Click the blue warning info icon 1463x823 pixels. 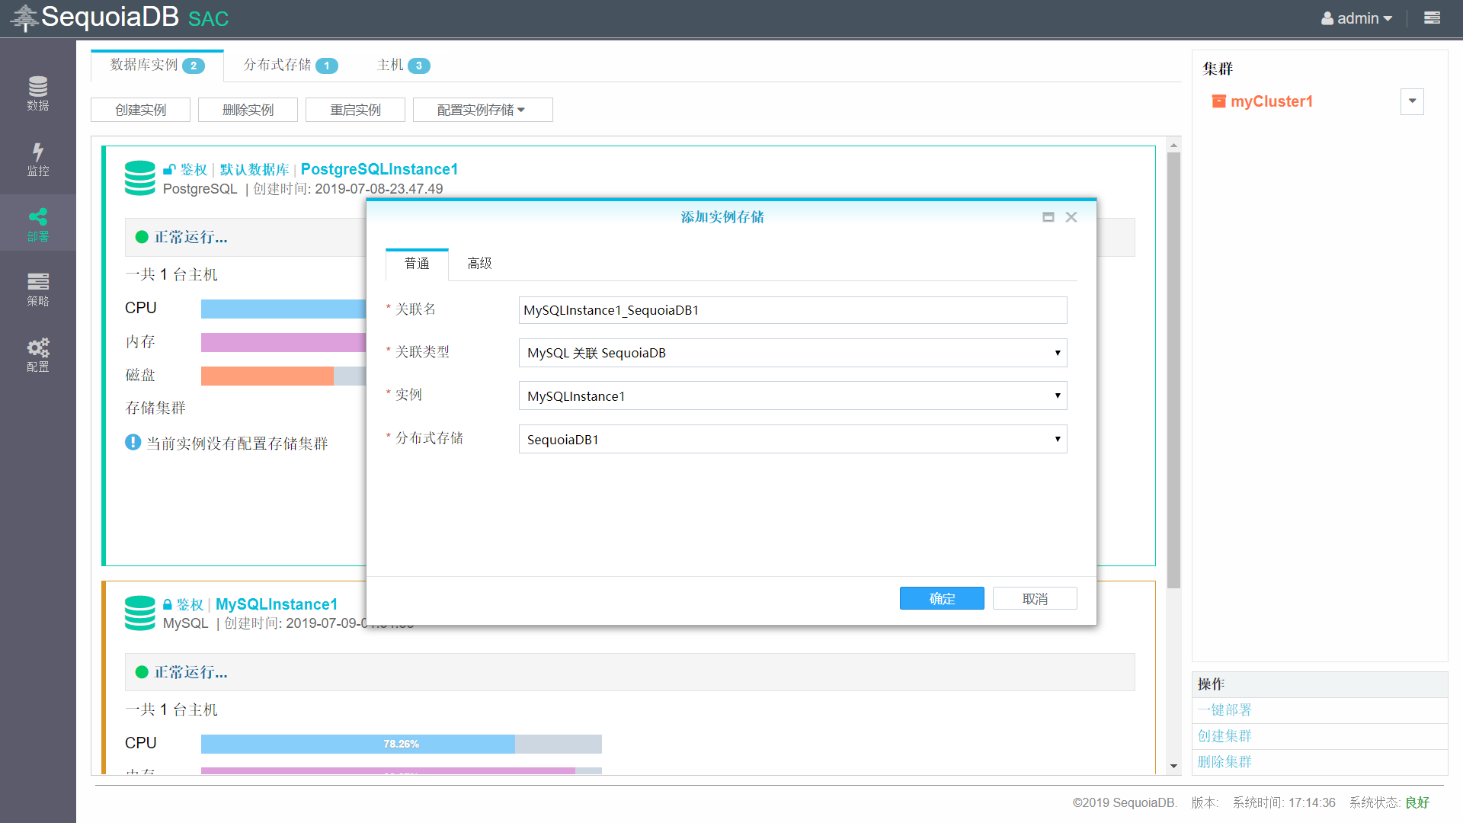click(133, 442)
